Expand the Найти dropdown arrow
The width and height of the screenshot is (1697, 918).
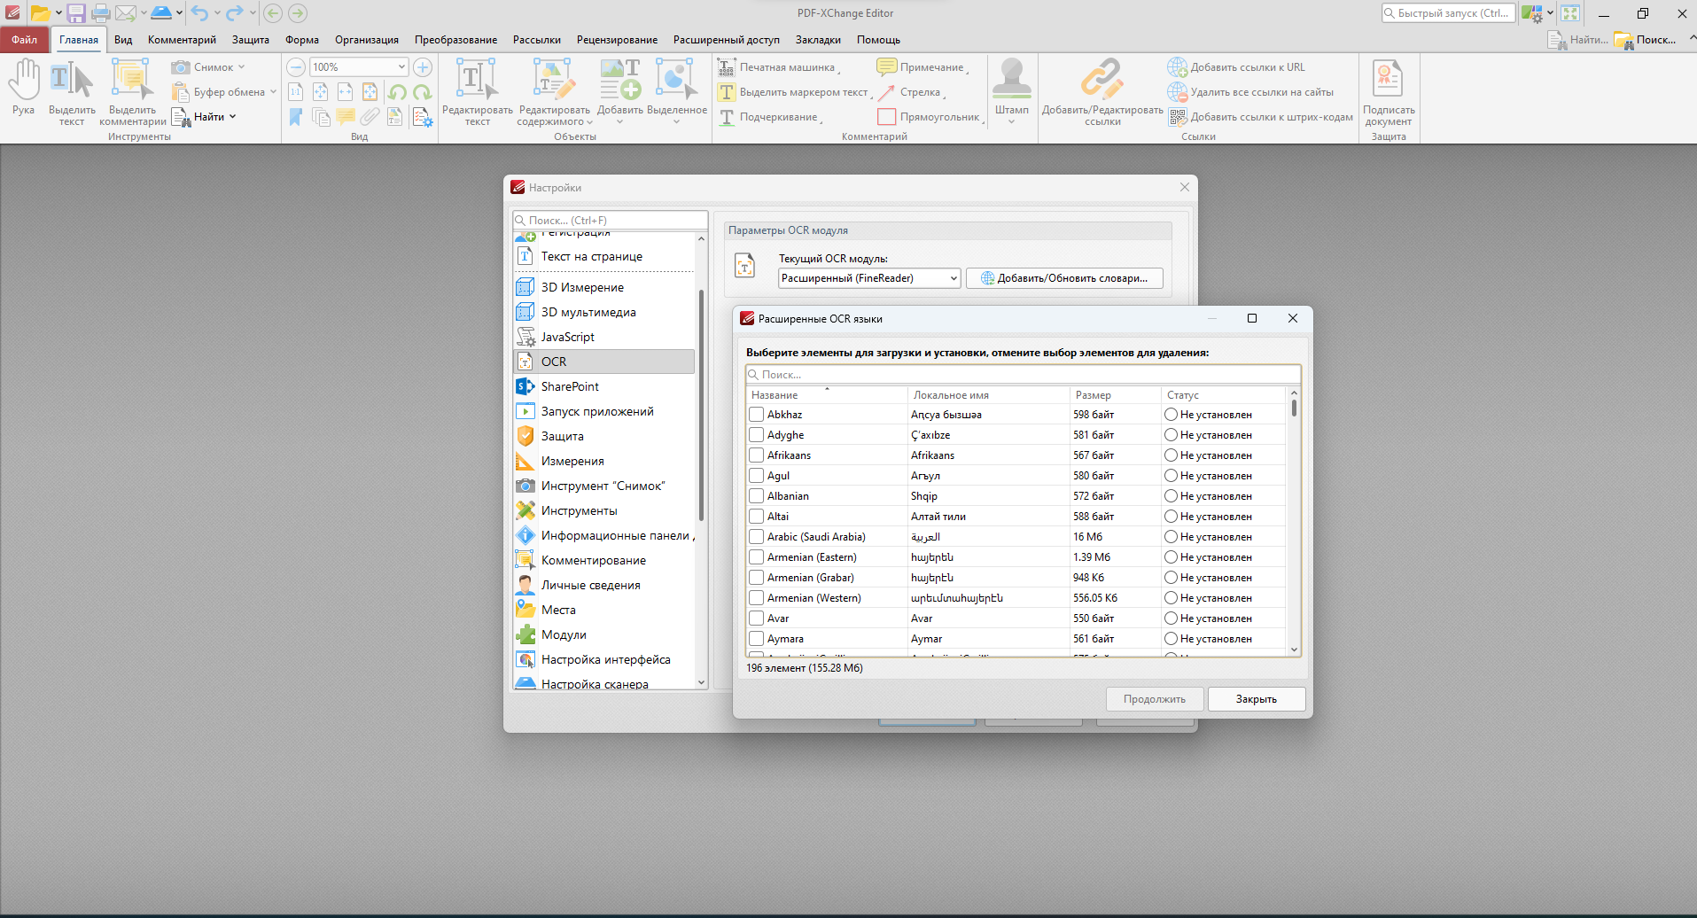233,117
